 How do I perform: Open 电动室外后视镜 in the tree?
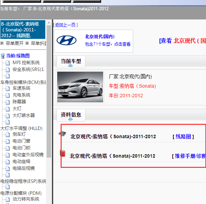28,155
